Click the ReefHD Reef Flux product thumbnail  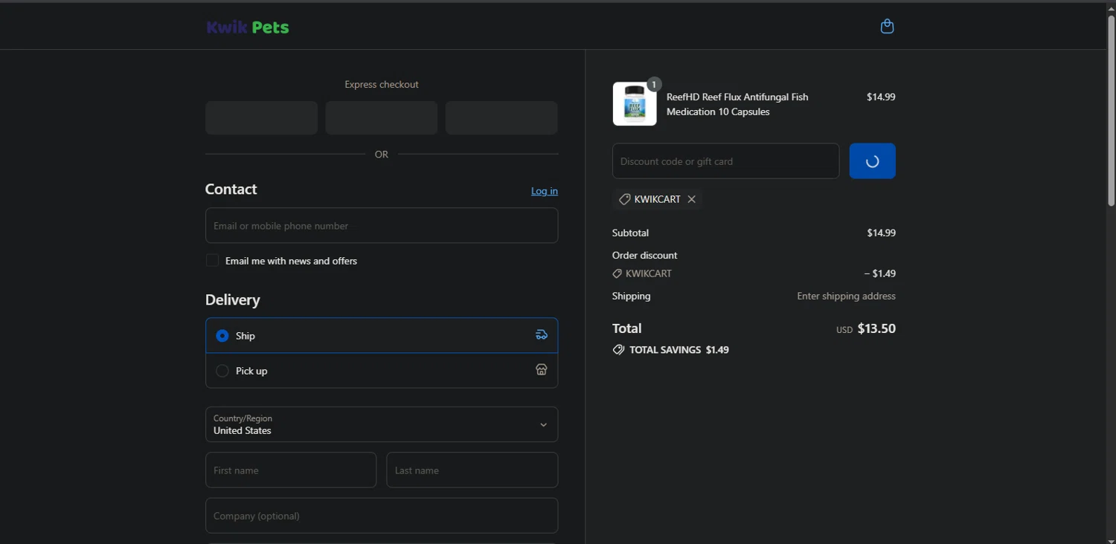635,104
